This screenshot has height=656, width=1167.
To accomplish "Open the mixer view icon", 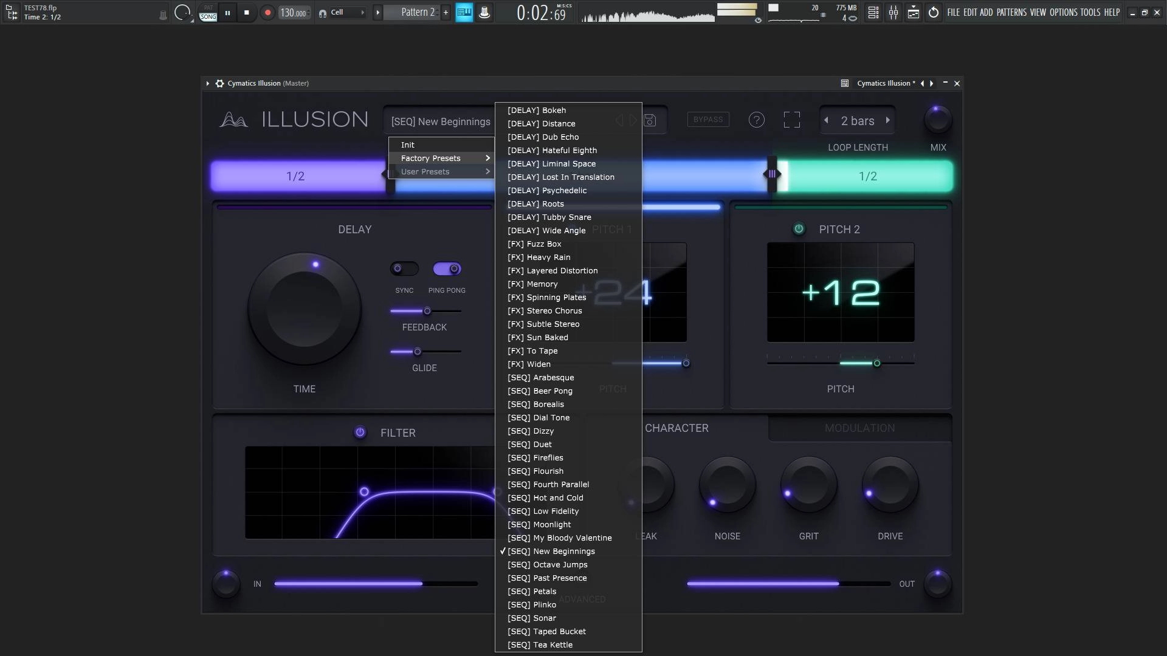I will [893, 12].
